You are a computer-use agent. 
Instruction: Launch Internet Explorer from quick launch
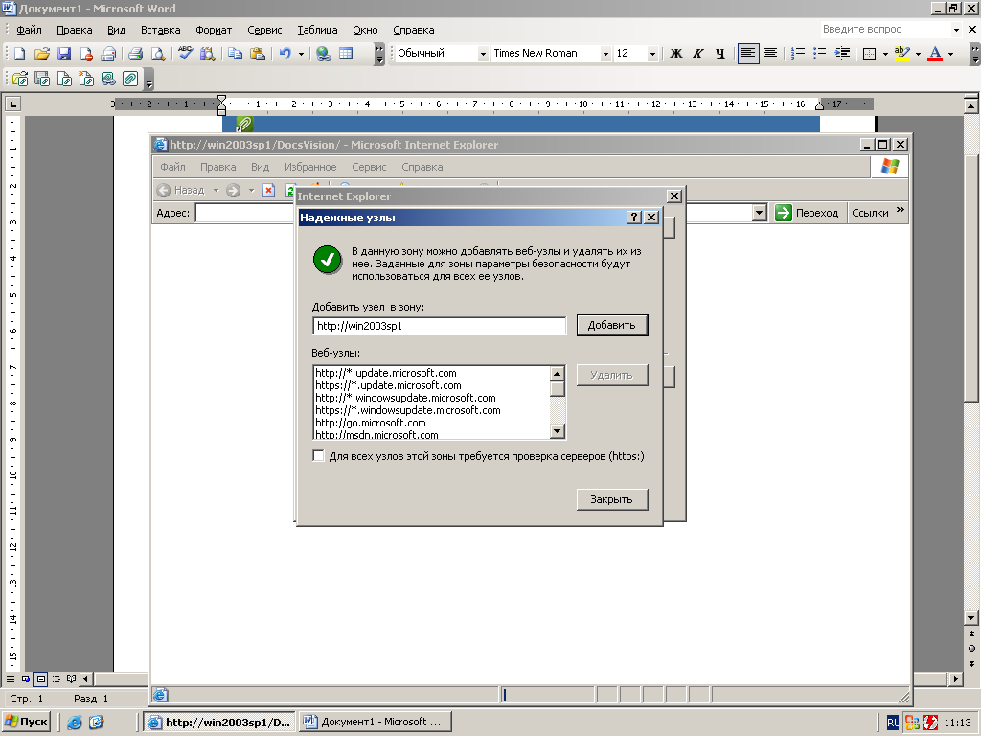coord(75,723)
